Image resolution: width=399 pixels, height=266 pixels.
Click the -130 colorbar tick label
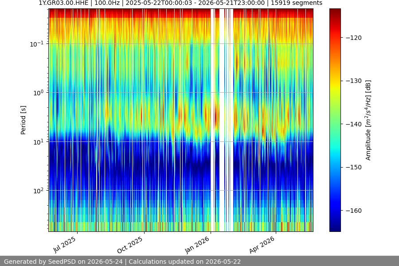click(x=354, y=81)
